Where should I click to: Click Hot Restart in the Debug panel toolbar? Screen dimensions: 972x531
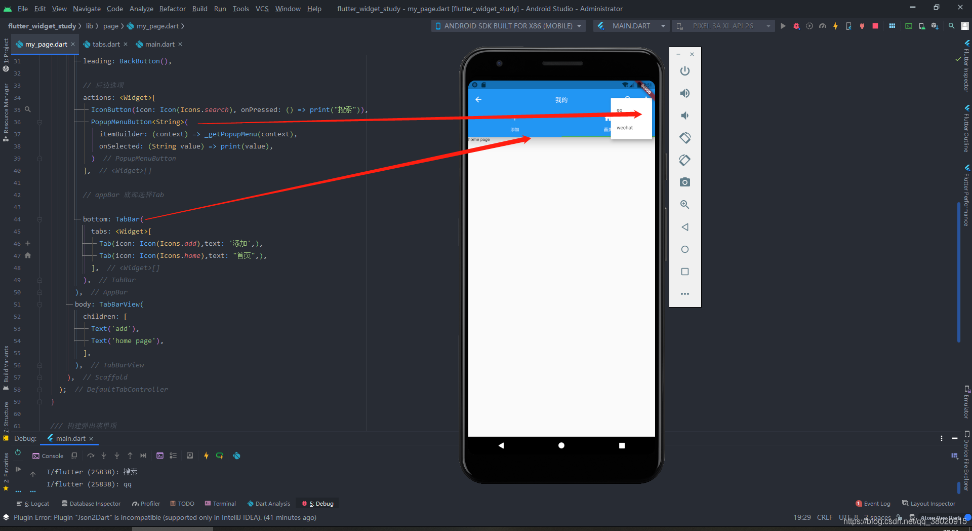(x=220, y=456)
